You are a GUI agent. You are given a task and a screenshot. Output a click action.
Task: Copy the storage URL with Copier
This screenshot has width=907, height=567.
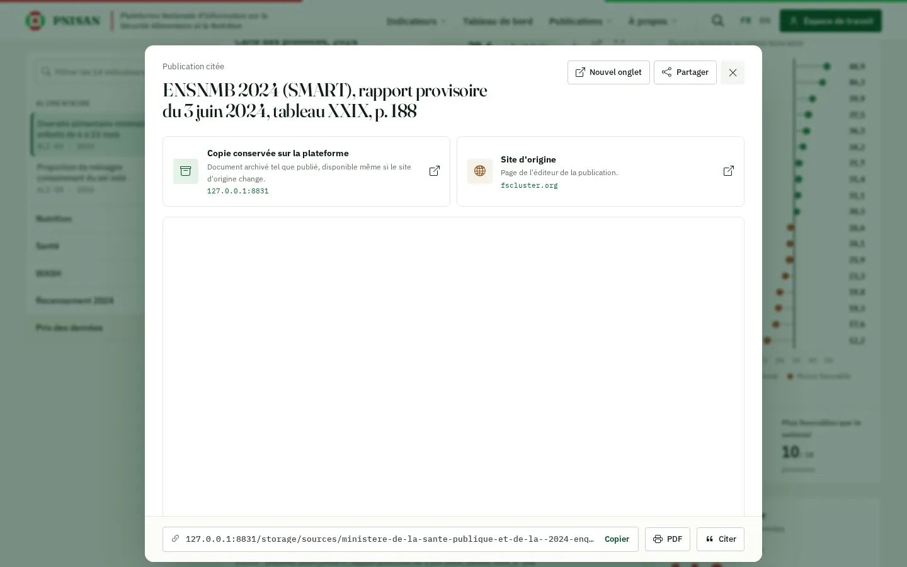(617, 539)
